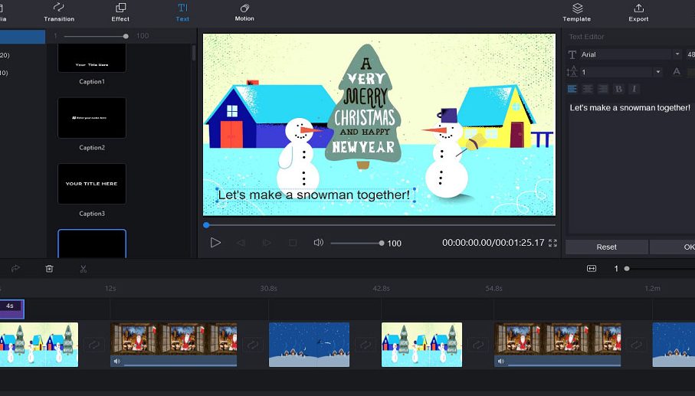Adjust the preview volume slider
Screen dimensions: 695x396
(x=357, y=243)
